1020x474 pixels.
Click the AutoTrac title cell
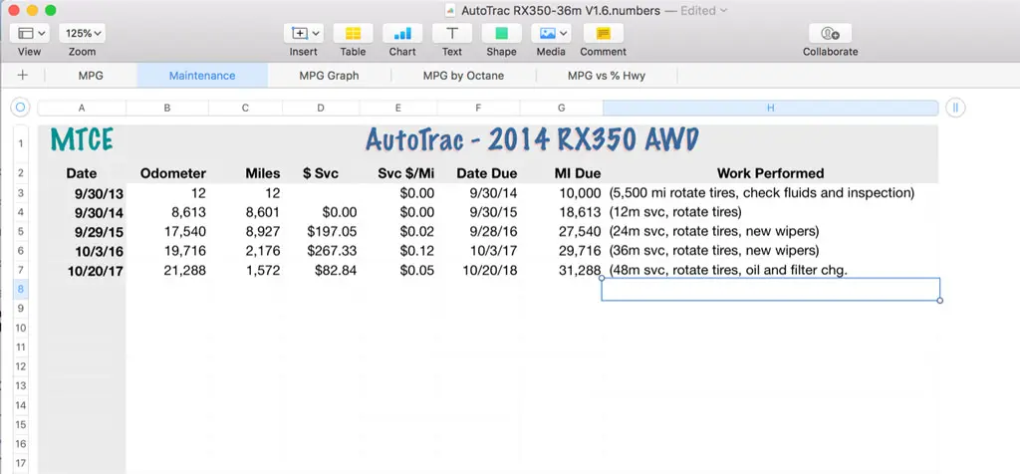pyautogui.click(x=532, y=139)
